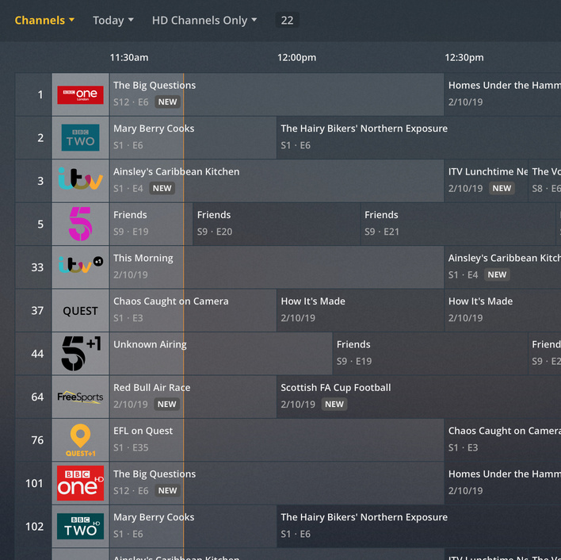Open Ainsley's Caribbean Kitchen on channel 33
This screenshot has height=560, width=561.
(502, 267)
